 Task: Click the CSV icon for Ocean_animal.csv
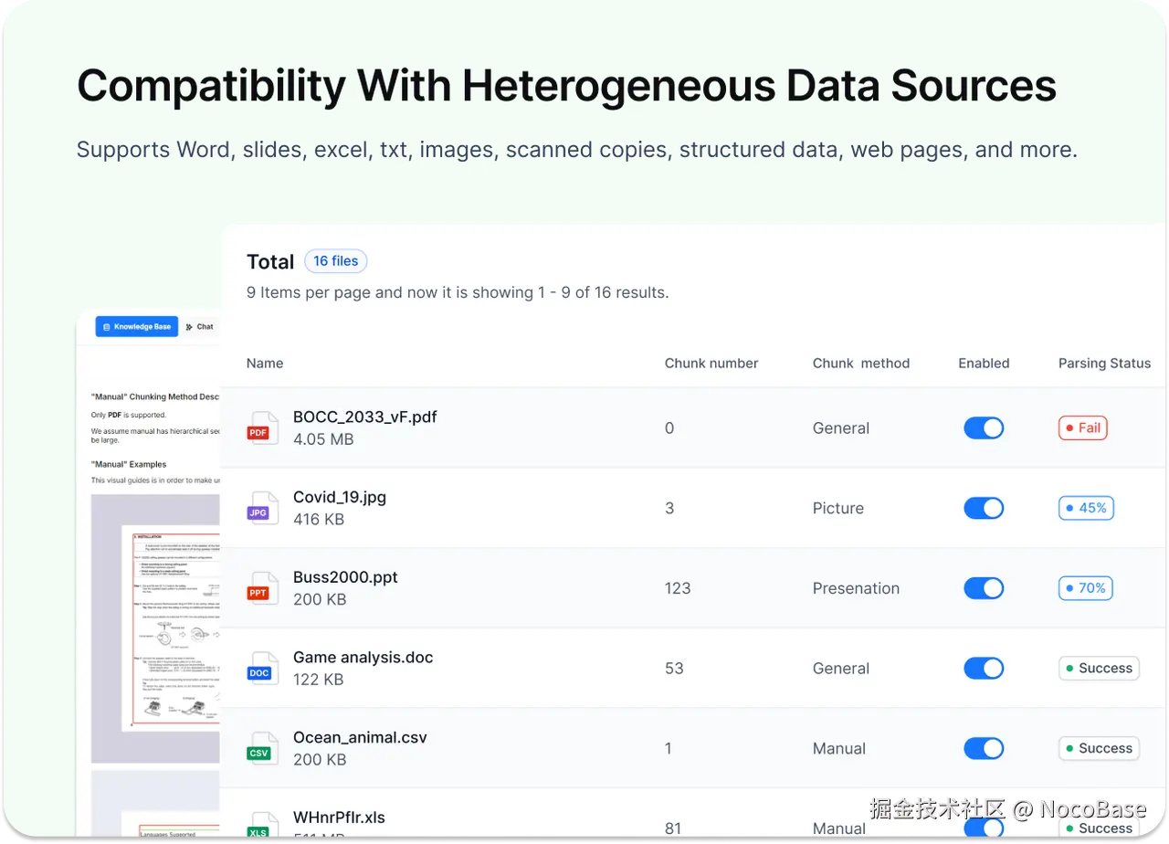point(261,749)
